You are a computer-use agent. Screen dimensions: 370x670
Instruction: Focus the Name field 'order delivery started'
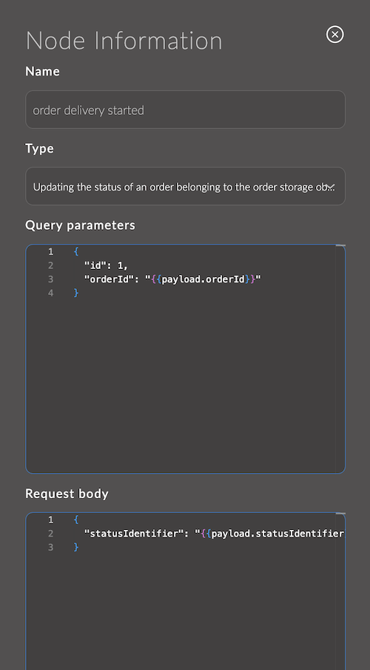coord(185,110)
